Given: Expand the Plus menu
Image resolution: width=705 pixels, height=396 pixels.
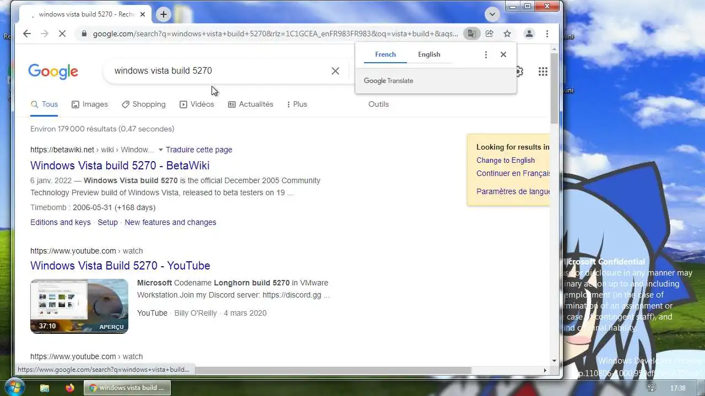Looking at the screenshot, I should tap(297, 104).
